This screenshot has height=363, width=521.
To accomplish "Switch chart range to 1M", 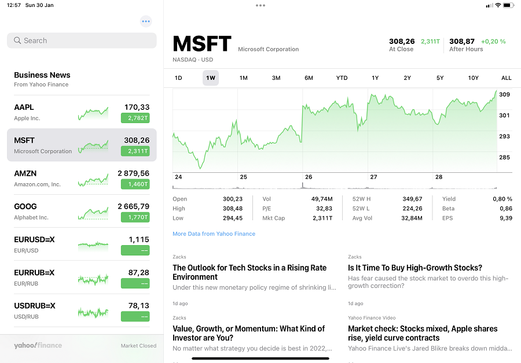I will [x=244, y=78].
